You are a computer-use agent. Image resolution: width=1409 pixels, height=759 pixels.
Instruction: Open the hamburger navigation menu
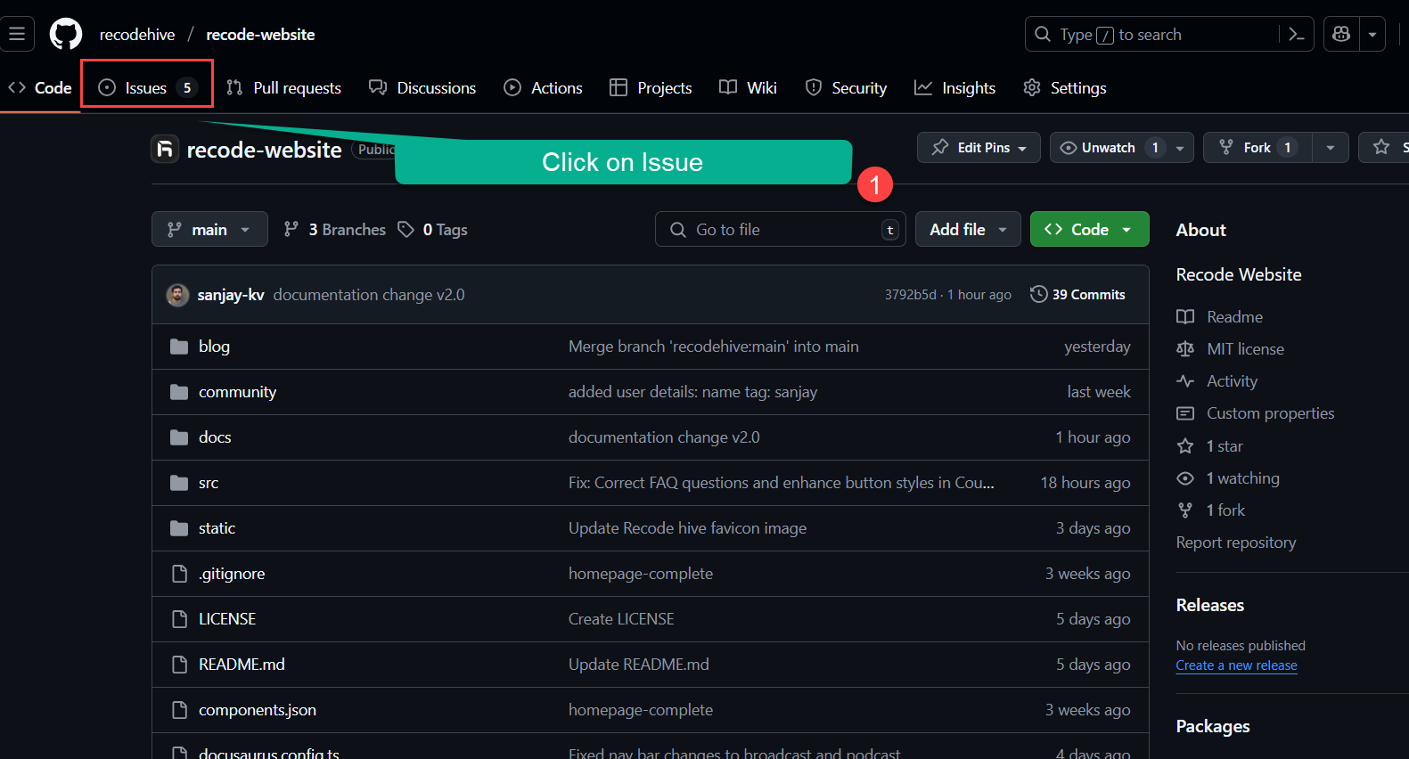tap(17, 35)
